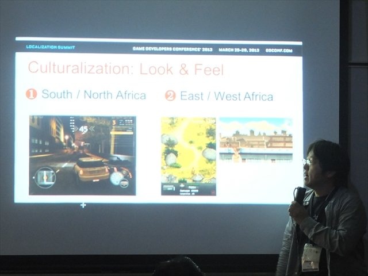Click the 'LOCALIZATION SUMMIT' header text
Image resolution: width=368 pixels, height=276 pixels.
pos(51,47)
